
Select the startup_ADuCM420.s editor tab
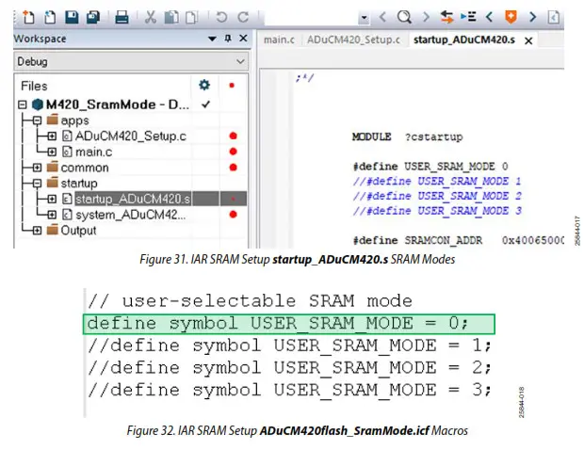tap(464, 40)
